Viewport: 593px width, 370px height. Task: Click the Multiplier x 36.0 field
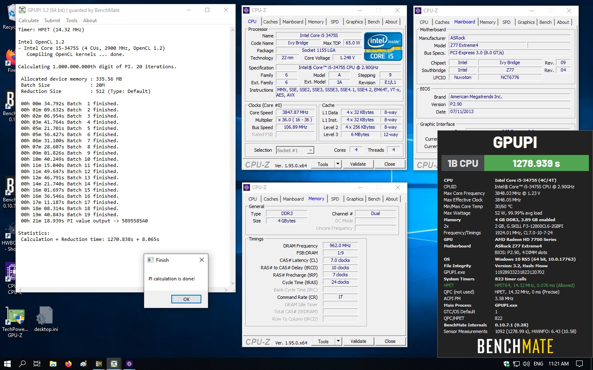pyautogui.click(x=295, y=120)
